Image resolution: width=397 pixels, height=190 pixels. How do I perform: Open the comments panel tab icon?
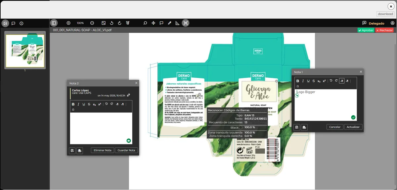(x=13, y=23)
